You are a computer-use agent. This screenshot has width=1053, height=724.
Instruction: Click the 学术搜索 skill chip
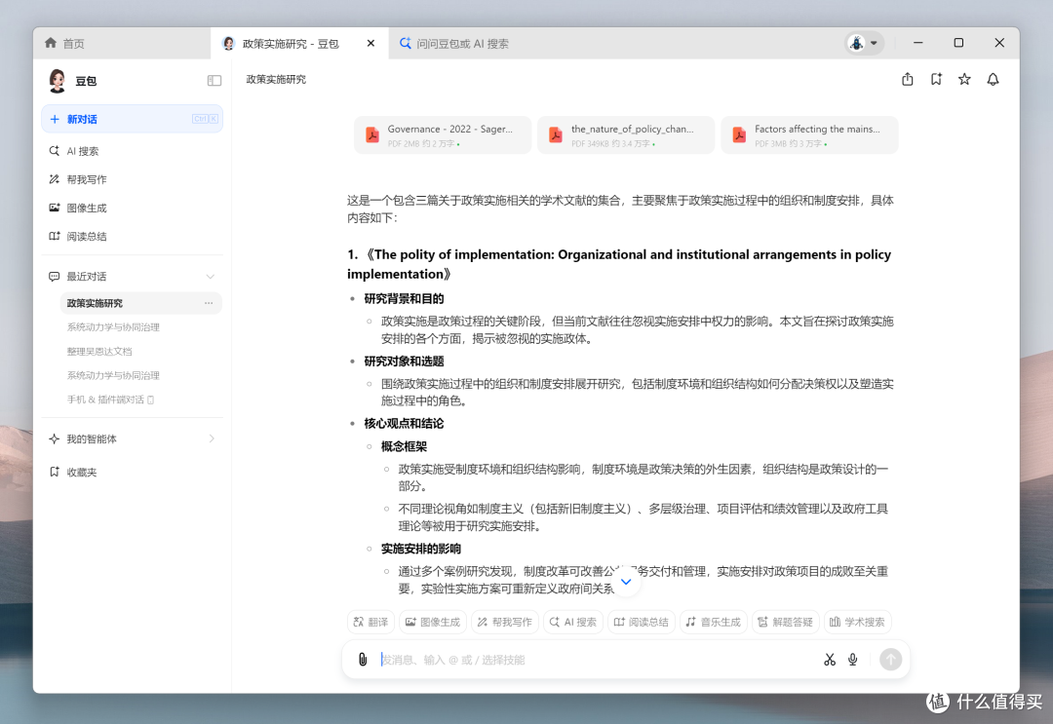(x=858, y=622)
